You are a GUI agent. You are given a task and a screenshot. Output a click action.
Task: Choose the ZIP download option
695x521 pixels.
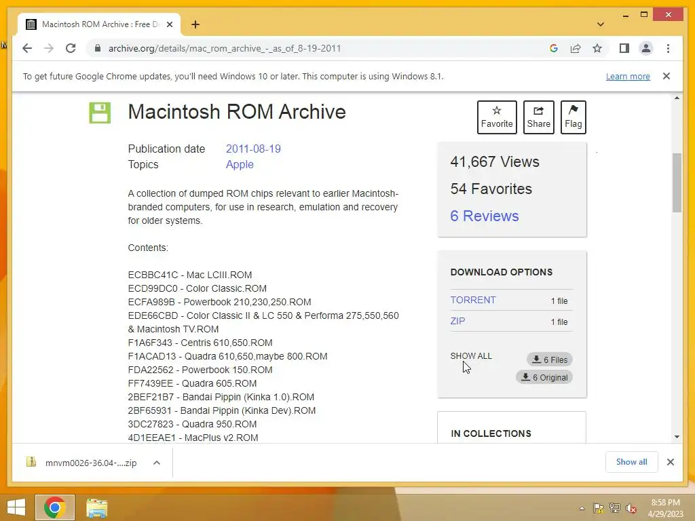(x=457, y=321)
